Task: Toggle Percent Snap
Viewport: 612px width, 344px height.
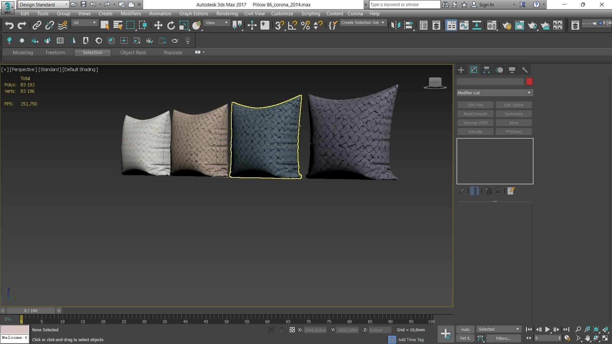Action: [305, 25]
